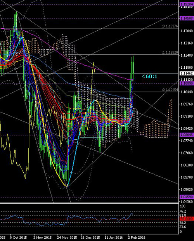The image size is (194, 241).
Task: Click the indicator scale value 0
Action: pos(181,232)
